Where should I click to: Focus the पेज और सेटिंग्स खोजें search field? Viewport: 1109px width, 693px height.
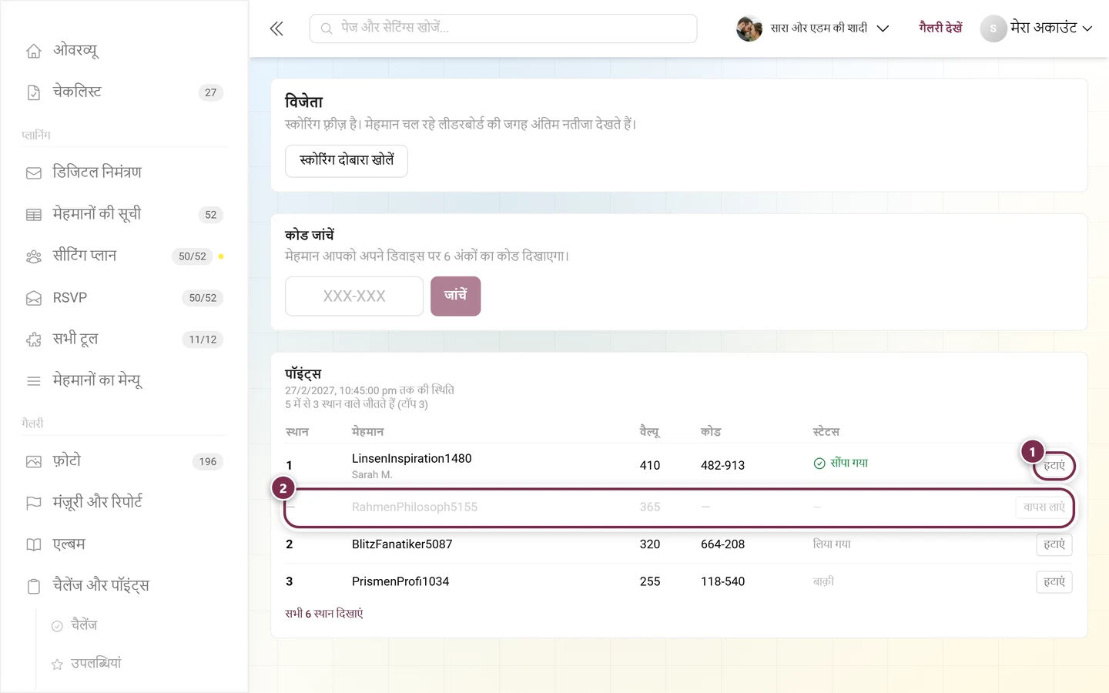point(504,28)
